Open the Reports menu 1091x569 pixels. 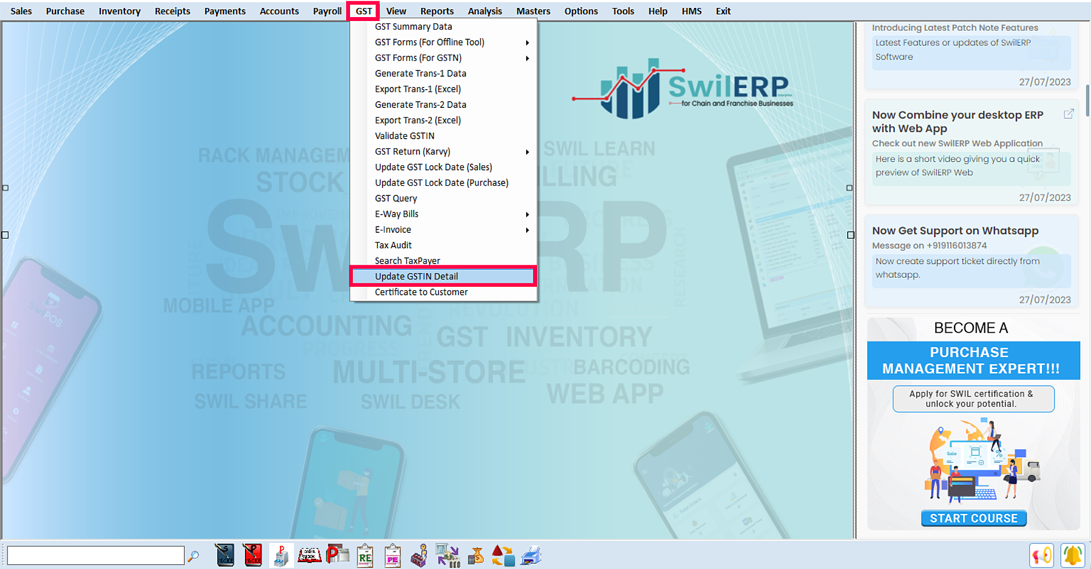[437, 11]
